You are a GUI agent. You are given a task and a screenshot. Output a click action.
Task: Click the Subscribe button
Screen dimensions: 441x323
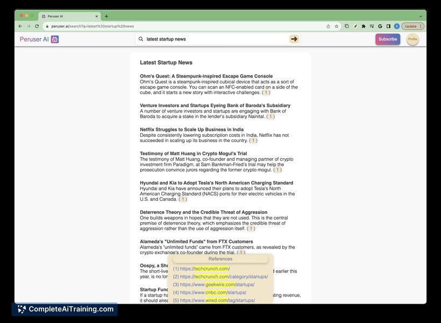pos(387,39)
